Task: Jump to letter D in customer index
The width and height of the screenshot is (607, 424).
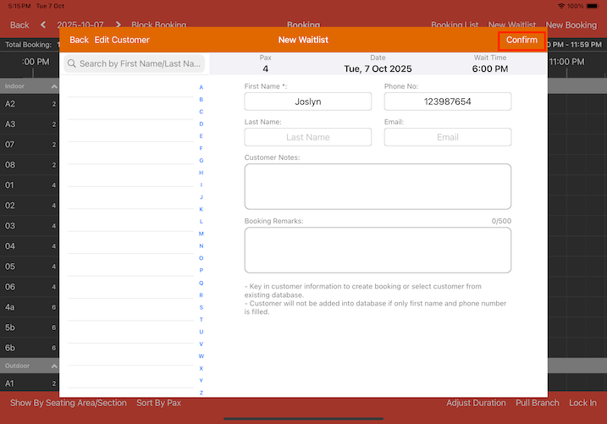Action: point(201,124)
